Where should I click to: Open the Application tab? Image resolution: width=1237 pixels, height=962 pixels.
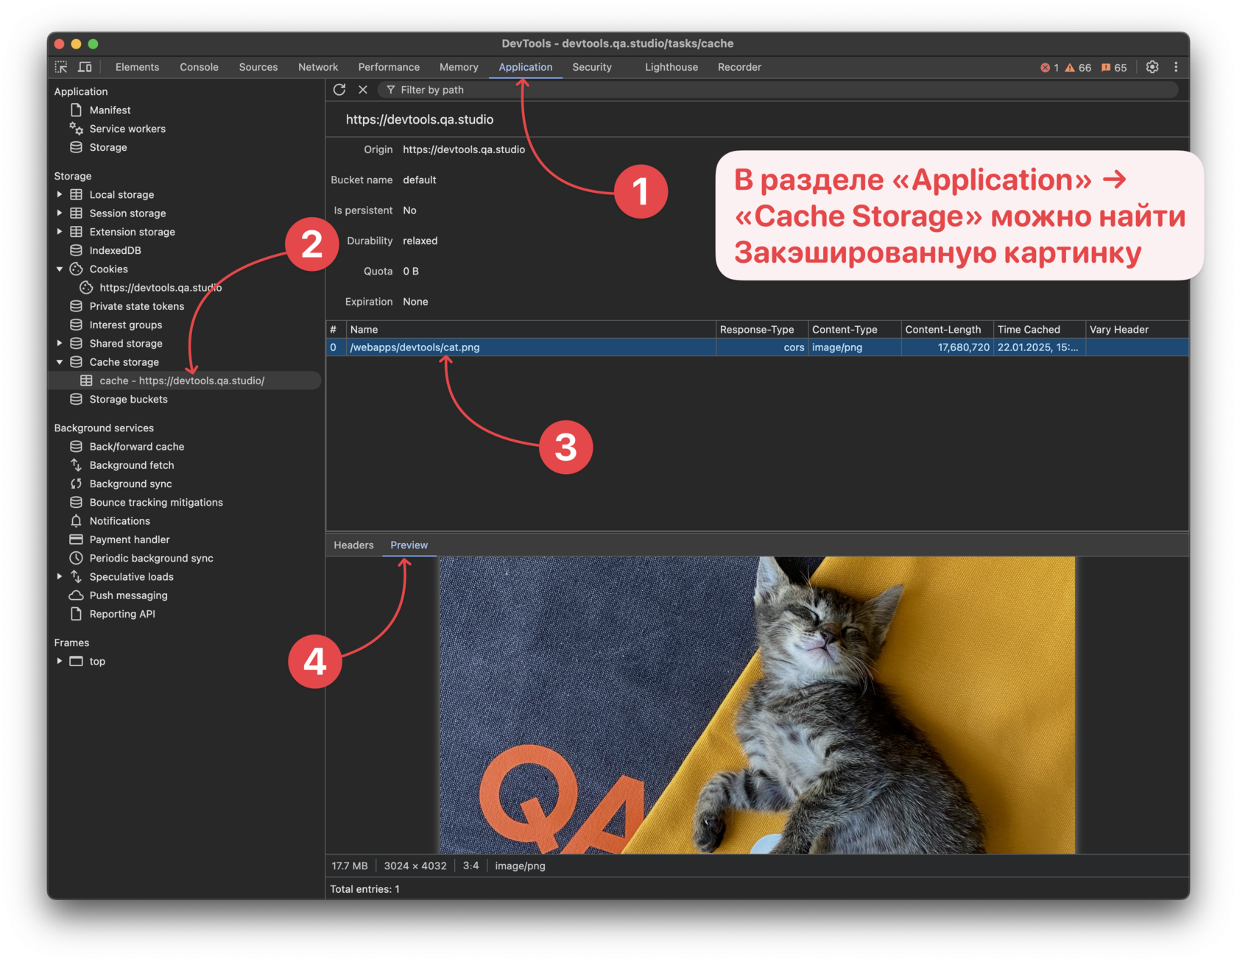[525, 67]
